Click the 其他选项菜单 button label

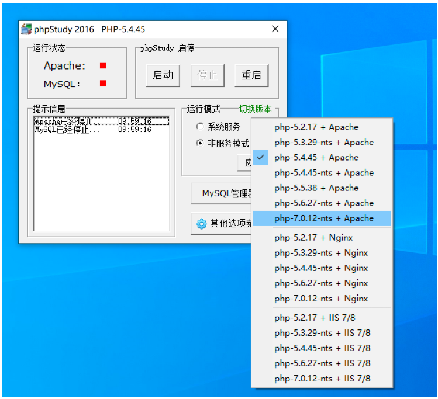click(231, 224)
